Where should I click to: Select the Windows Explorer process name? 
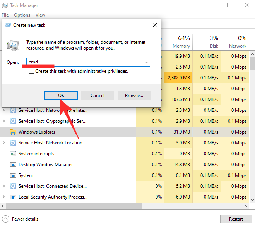[x=37, y=132]
